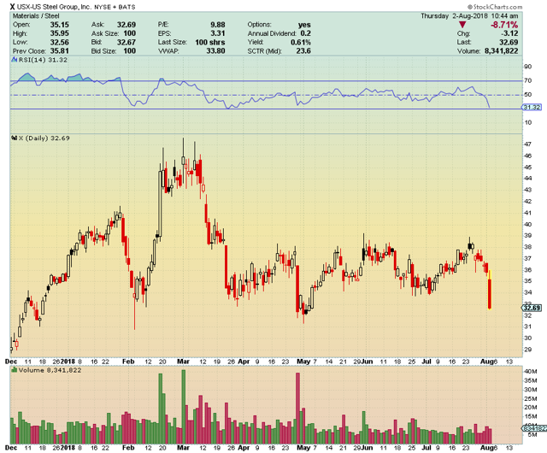Click the X (Daily) 32.69 legend label
547x453 pixels.
pyautogui.click(x=44, y=138)
